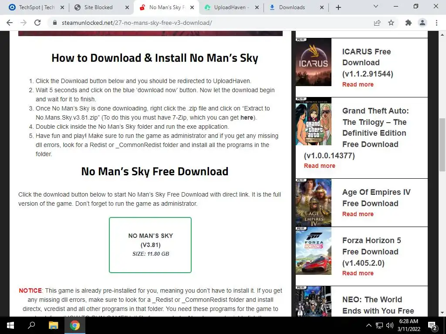446x334 pixels.
Task: Open Forza Horizon 5 thumbnail
Action: click(x=314, y=251)
